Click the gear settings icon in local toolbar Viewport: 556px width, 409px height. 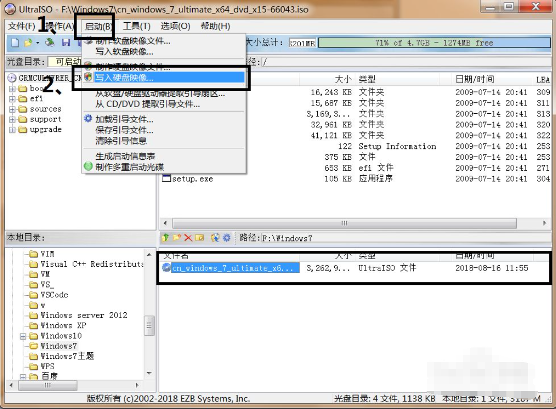[226, 238]
